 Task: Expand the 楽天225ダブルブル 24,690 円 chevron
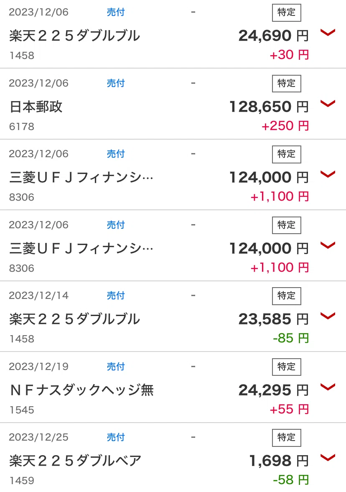328,32
